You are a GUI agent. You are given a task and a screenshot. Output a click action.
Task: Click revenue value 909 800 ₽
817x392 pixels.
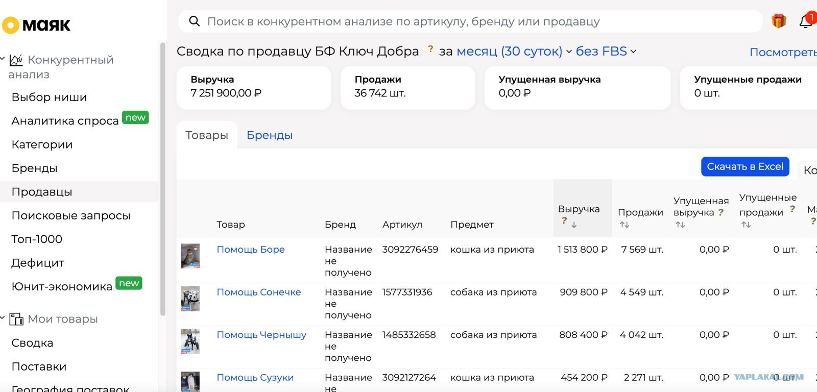(584, 292)
